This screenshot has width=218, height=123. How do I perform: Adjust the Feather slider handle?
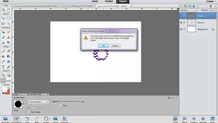tap(60, 101)
